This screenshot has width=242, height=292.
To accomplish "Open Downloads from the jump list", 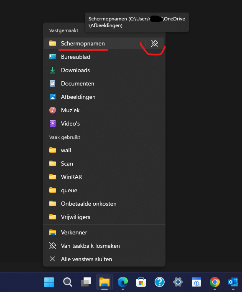I will pyautogui.click(x=104, y=70).
